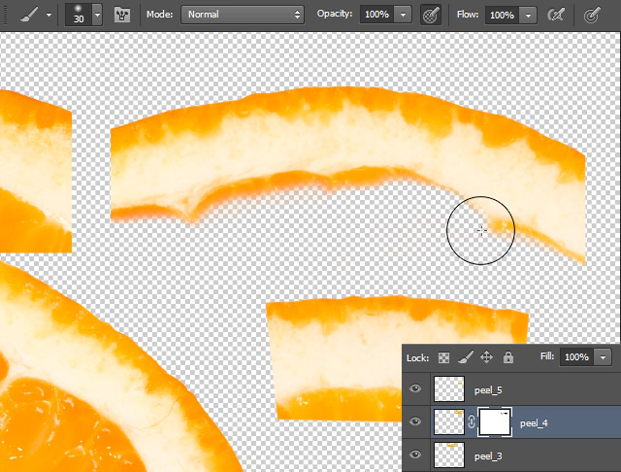Open the Opacity slider dropdown arrow

tap(404, 15)
